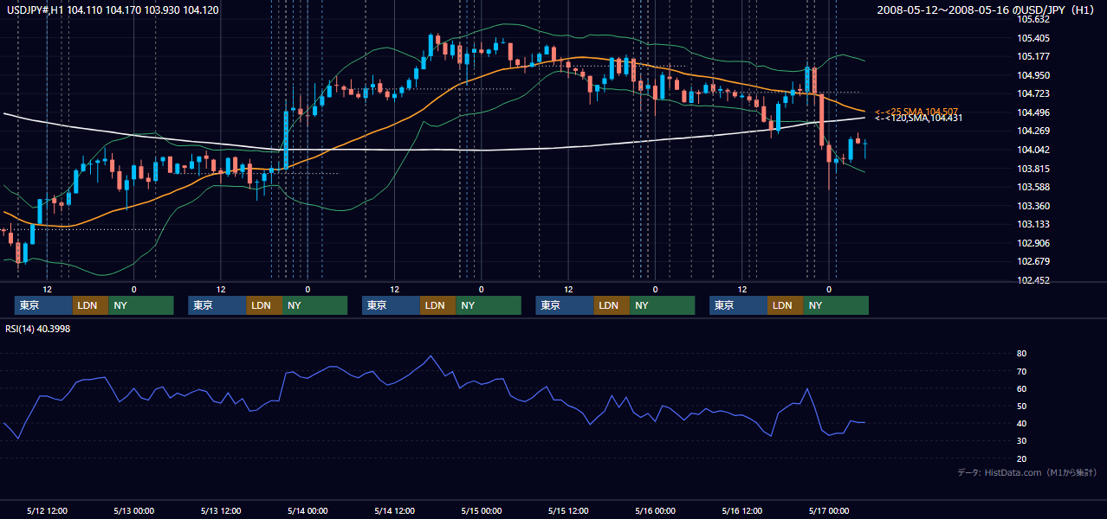1107x519 pixels.
Task: Click the last NY session block on right
Action: 836,305
